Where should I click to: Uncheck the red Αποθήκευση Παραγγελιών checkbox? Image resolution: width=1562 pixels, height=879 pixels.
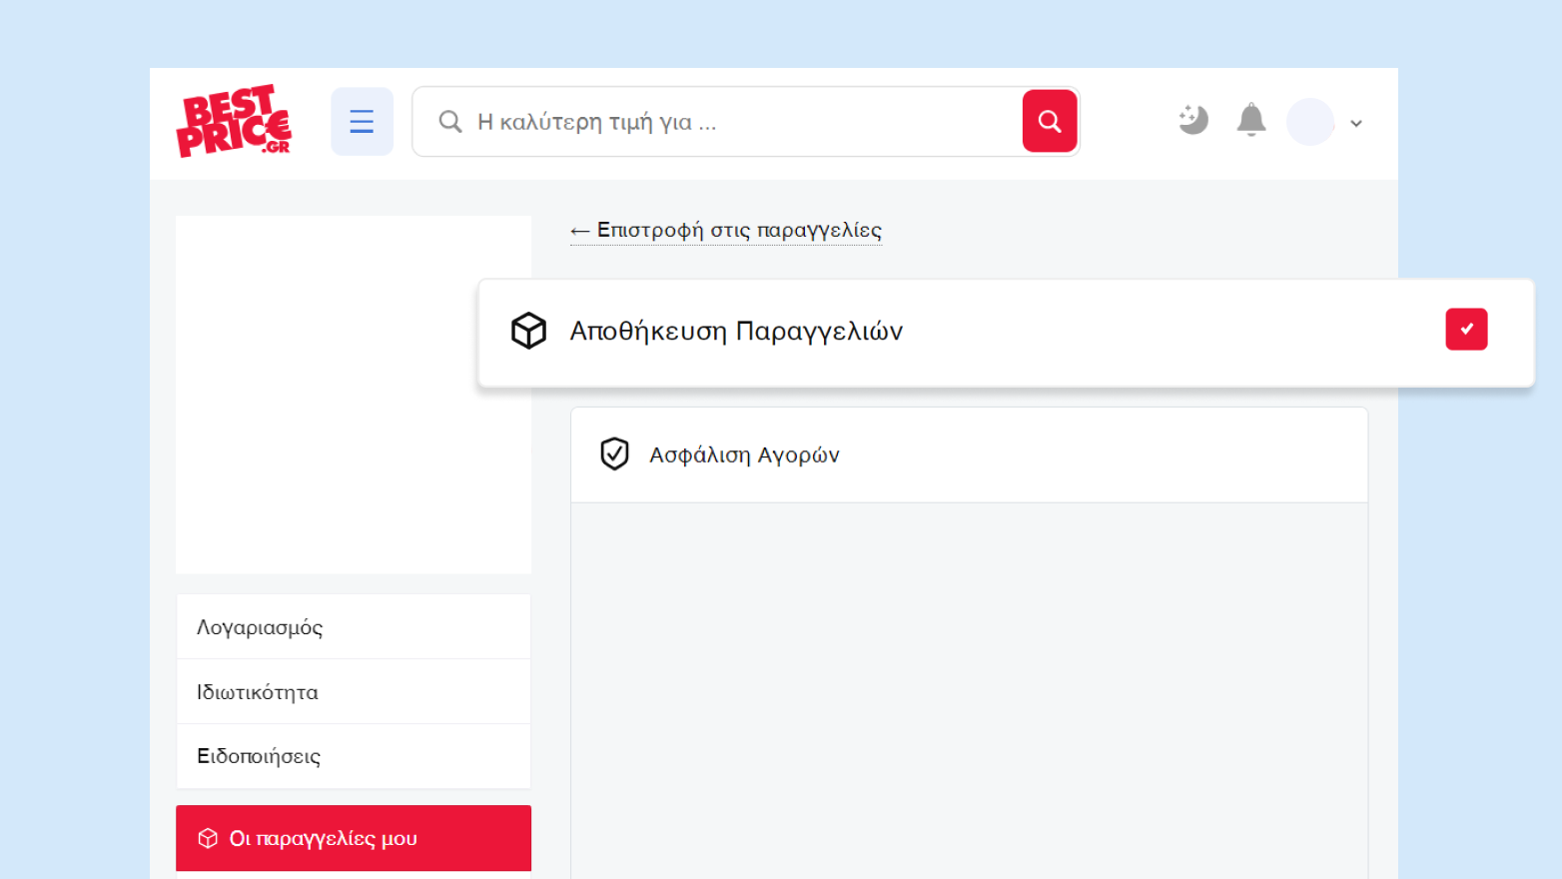[1466, 330]
